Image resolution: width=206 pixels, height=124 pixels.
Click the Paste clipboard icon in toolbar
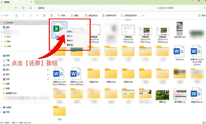coord(30,16)
